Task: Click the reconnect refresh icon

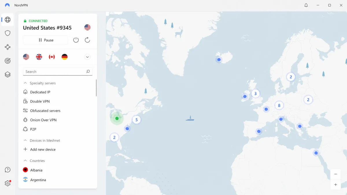Action: coord(87,40)
